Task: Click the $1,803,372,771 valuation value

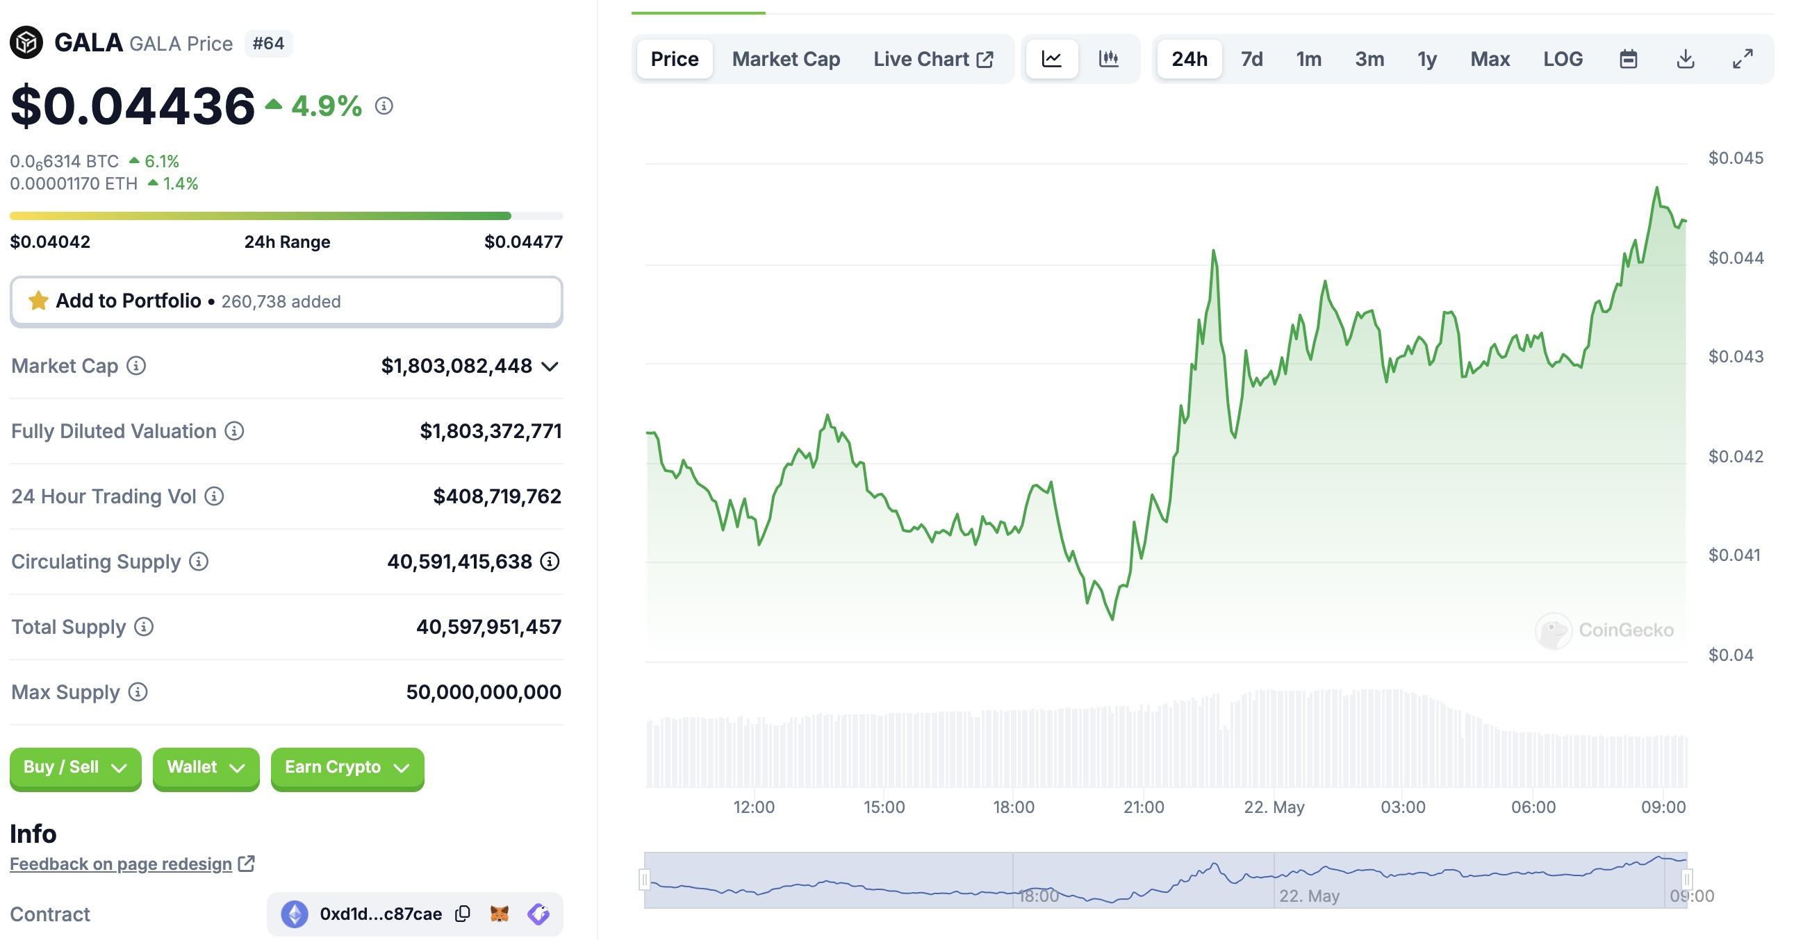Action: coord(491,431)
